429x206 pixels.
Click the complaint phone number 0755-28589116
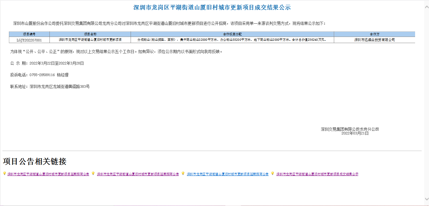pyautogui.click(x=42, y=75)
